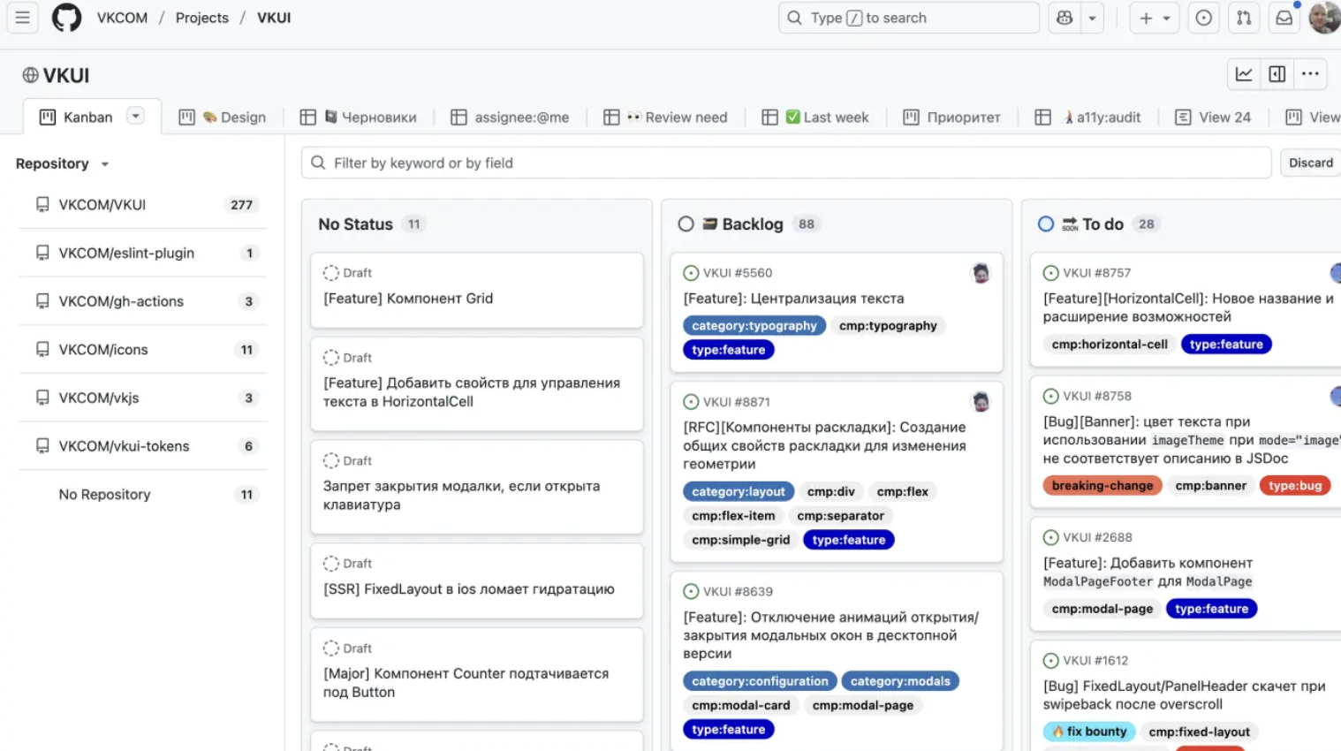The width and height of the screenshot is (1341, 751).
Task: Open the global navigation hamburger menu
Action: [23, 18]
